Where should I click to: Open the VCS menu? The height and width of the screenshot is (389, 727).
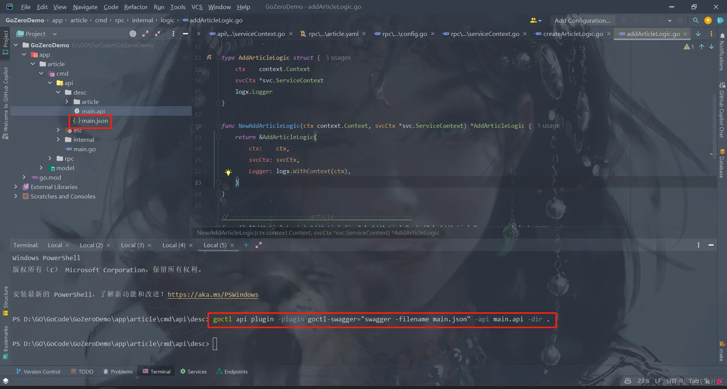[197, 7]
